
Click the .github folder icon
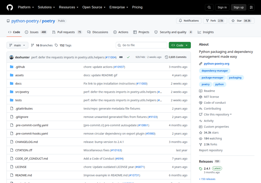click(x=12, y=67)
